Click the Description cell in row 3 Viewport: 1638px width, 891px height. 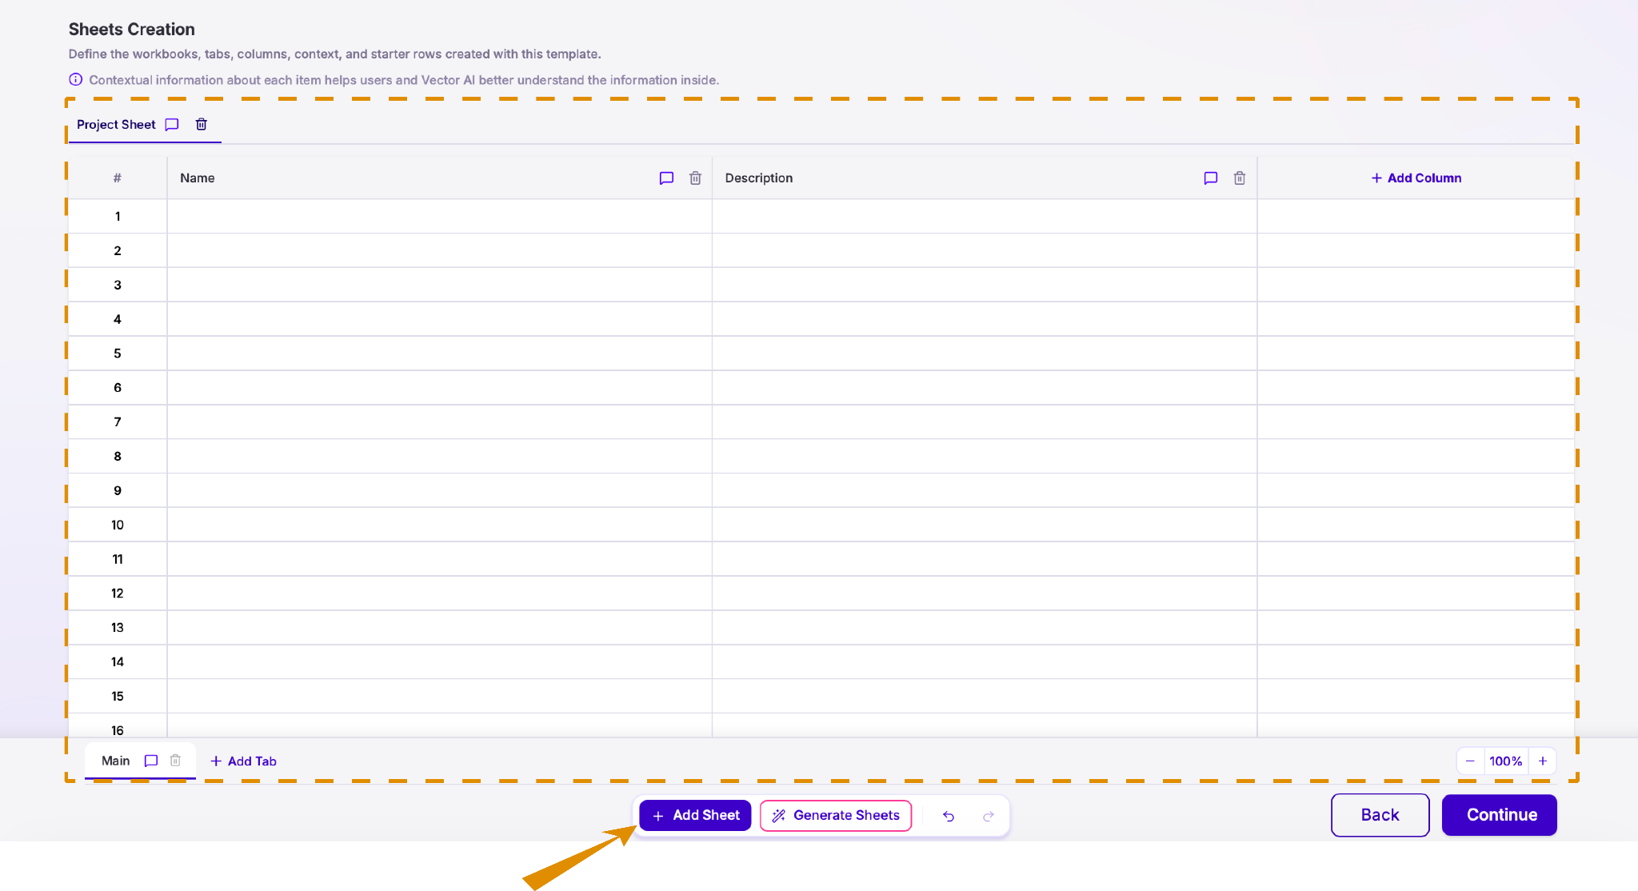point(985,285)
